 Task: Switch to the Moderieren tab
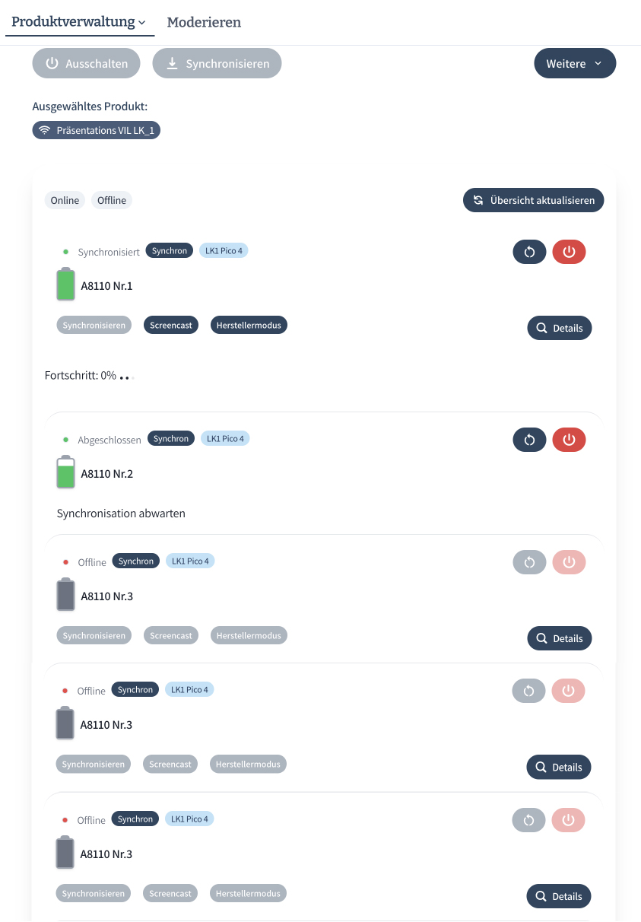coord(204,22)
